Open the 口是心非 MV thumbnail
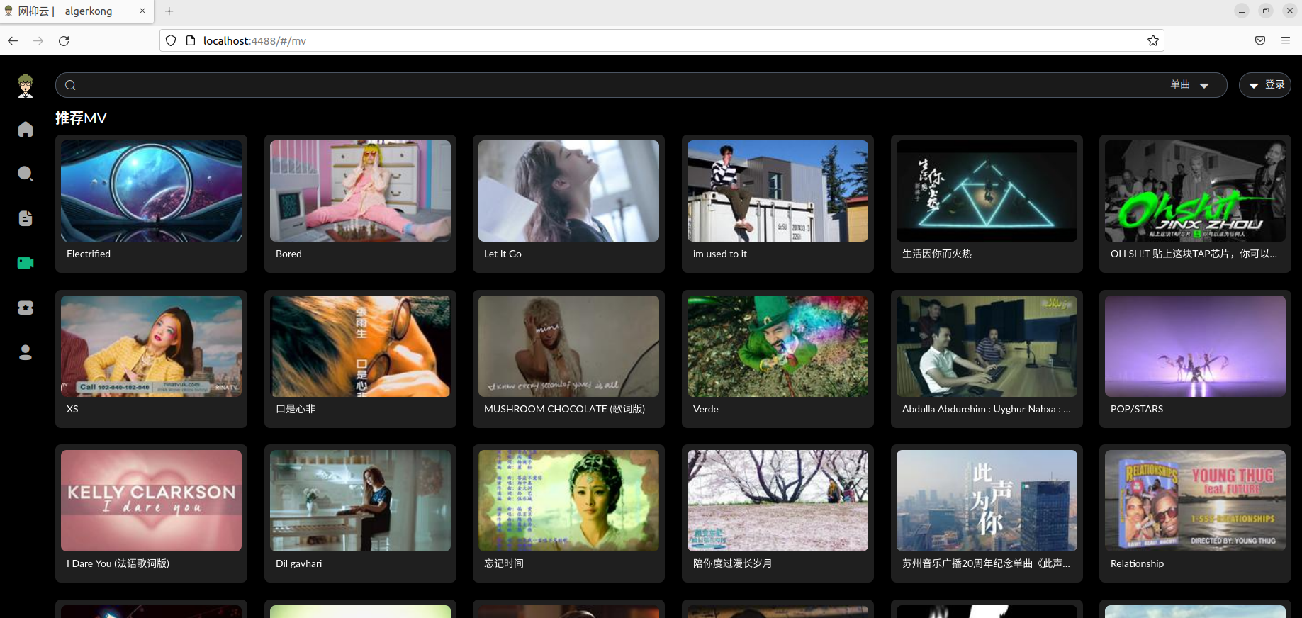 [x=360, y=346]
